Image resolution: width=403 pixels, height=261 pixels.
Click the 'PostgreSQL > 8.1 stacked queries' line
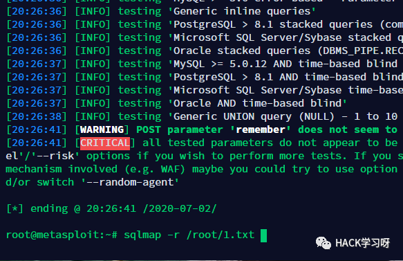click(x=205, y=24)
